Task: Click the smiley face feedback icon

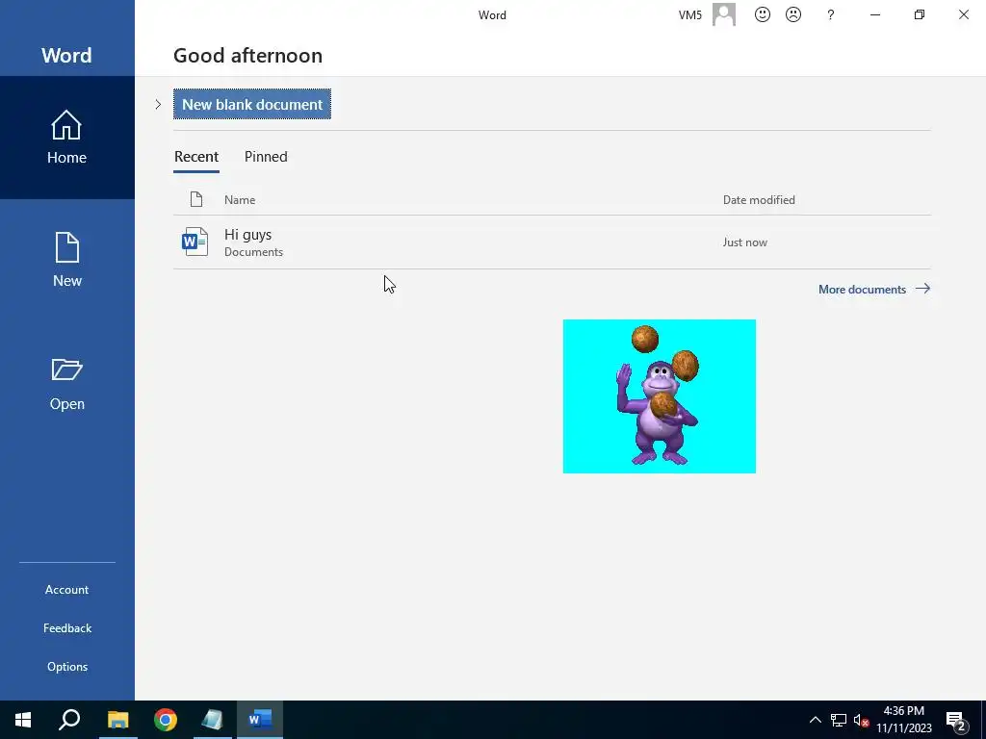Action: (x=763, y=14)
